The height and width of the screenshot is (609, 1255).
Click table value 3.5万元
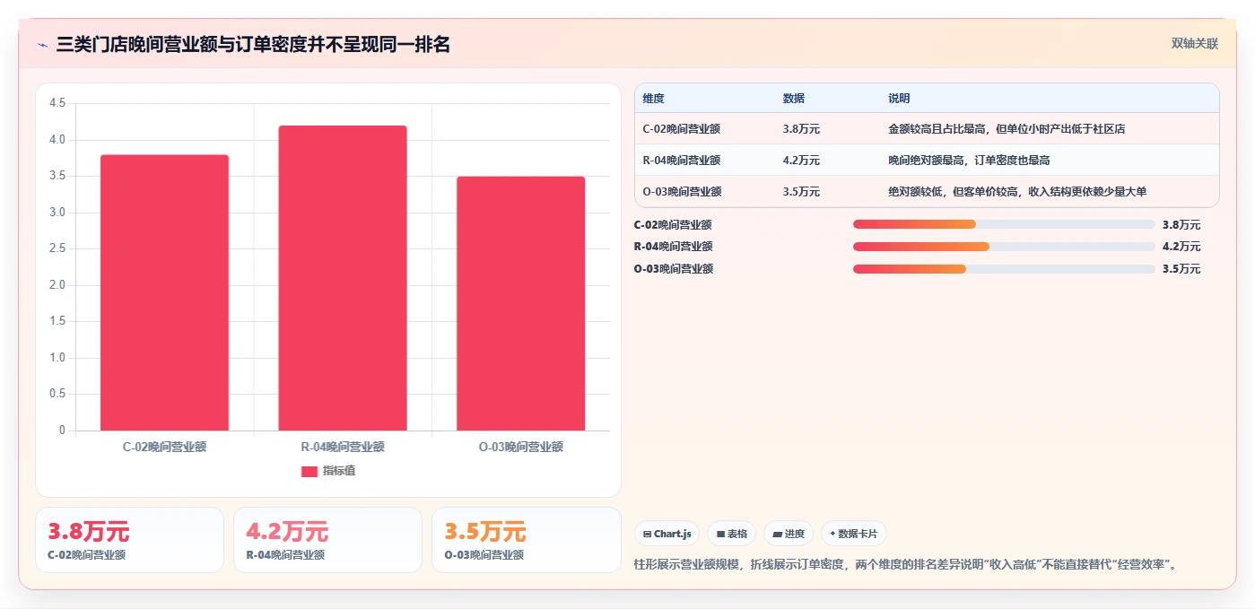(801, 192)
